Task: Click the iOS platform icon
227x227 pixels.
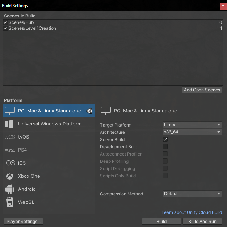Action: coord(10,163)
